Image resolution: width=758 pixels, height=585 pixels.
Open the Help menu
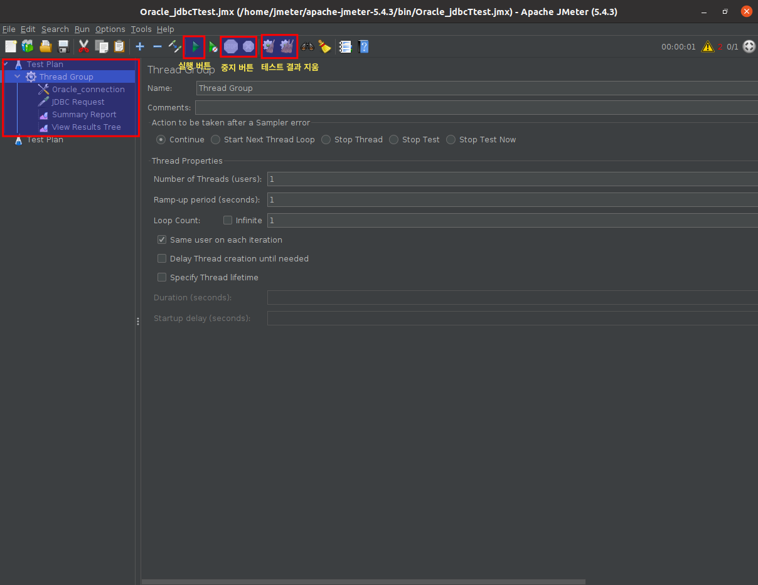[x=166, y=29]
